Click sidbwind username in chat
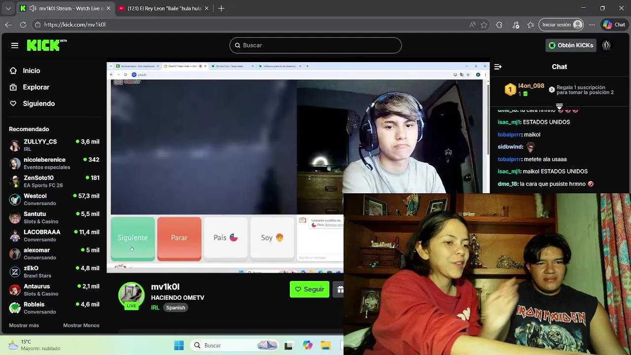Viewport: 631px width, 355px height. click(510, 147)
